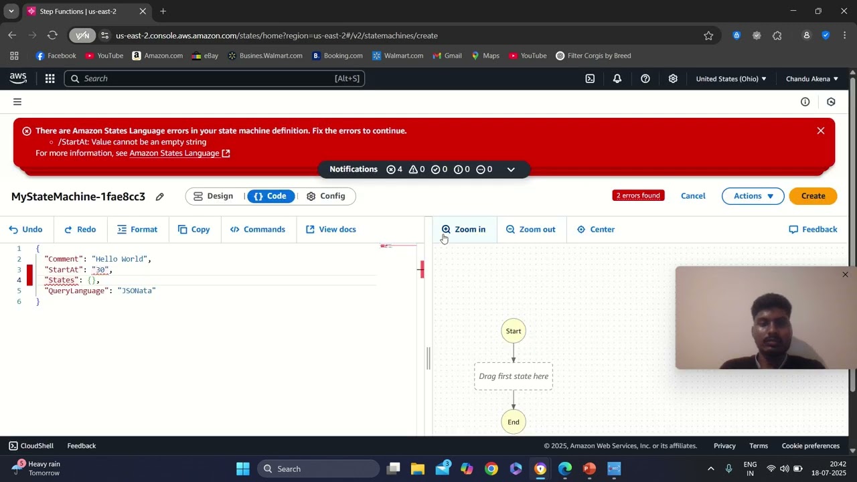857x482 pixels.
Task: Open the Actions dropdown
Action: 753,196
